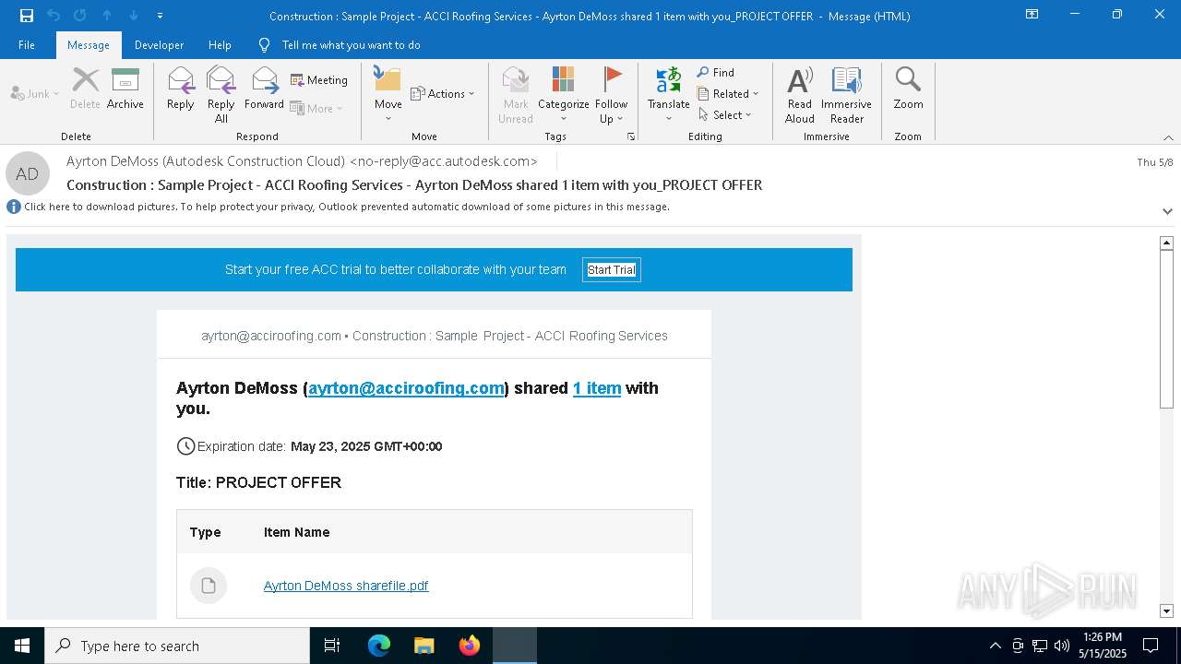Collapse the ribbon with the chevron
This screenshot has width=1181, height=664.
pyautogui.click(x=1168, y=137)
